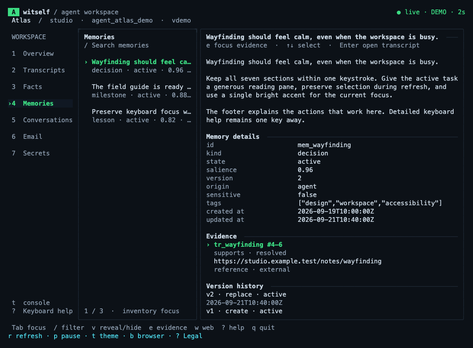Click the green live status dot

pos(399,12)
